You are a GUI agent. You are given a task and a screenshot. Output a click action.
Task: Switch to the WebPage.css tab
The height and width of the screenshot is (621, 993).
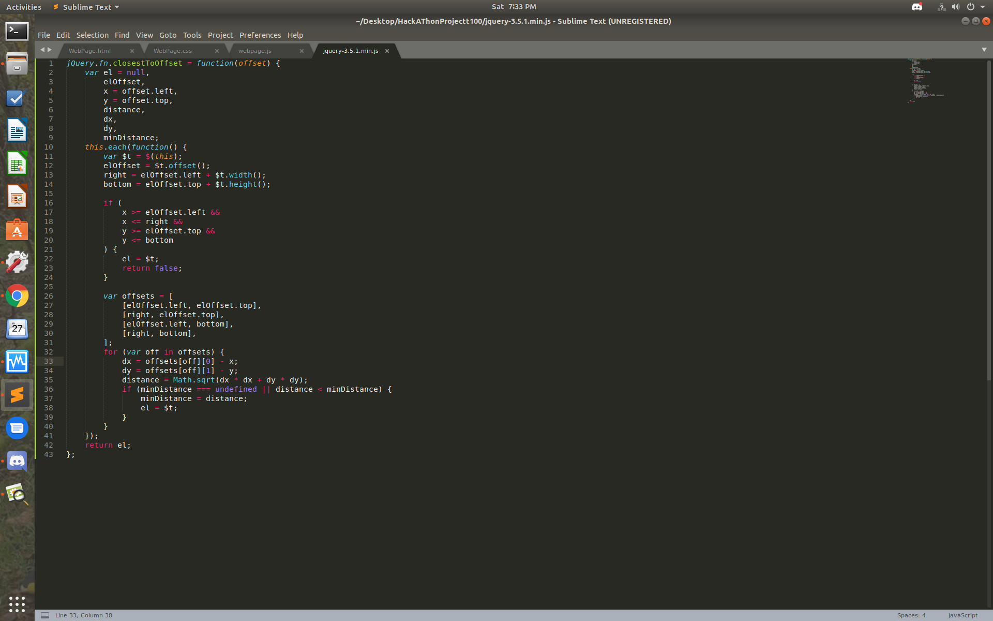(172, 51)
